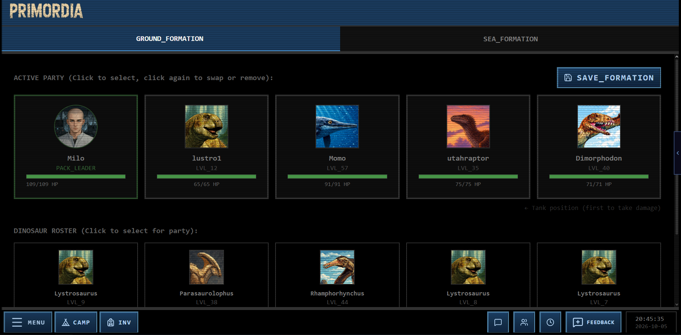Image resolution: width=681 pixels, height=335 pixels.
Task: Go to CAMP
Action: coord(76,322)
